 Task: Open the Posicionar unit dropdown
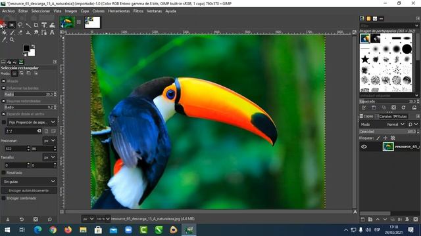tap(49, 140)
